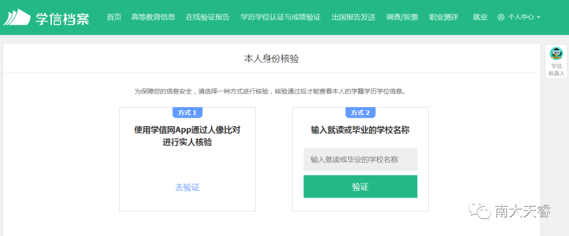The width and height of the screenshot is (569, 236).
Task: Click the 去验证 link
Action: coord(187,188)
